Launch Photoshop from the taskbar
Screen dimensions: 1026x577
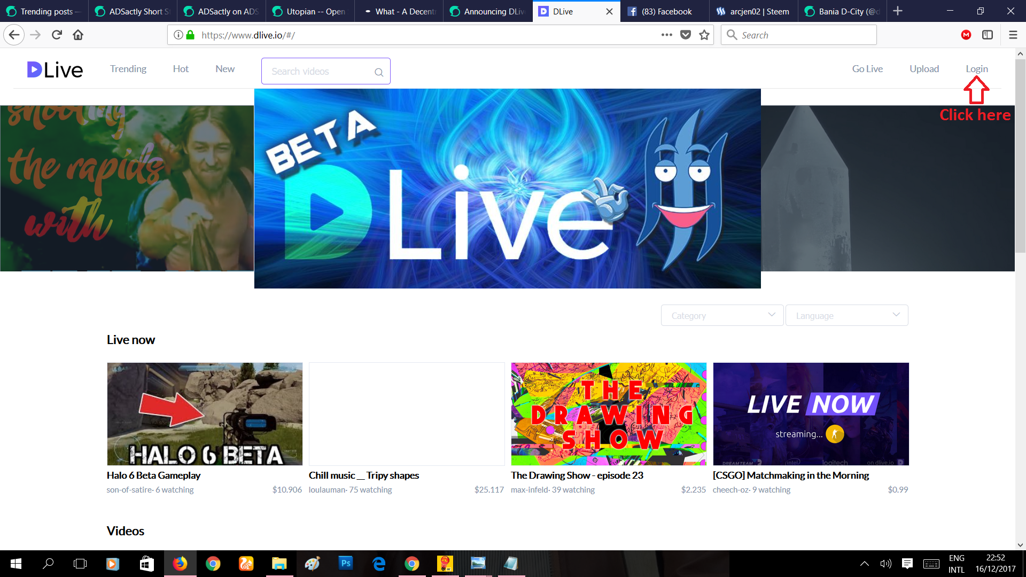click(x=346, y=564)
